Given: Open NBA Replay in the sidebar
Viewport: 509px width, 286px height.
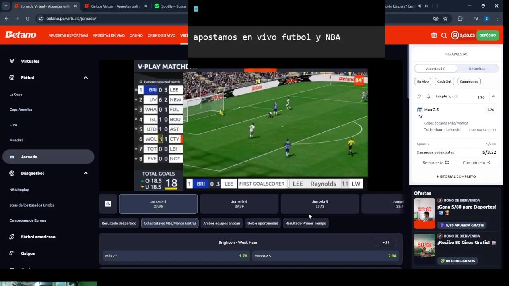Looking at the screenshot, I should click(19, 190).
